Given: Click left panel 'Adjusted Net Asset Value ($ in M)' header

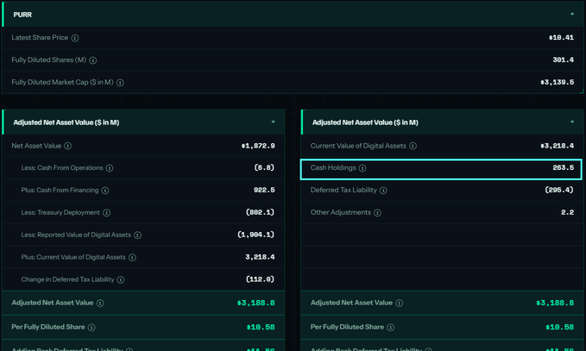Looking at the screenshot, I should pos(66,122).
